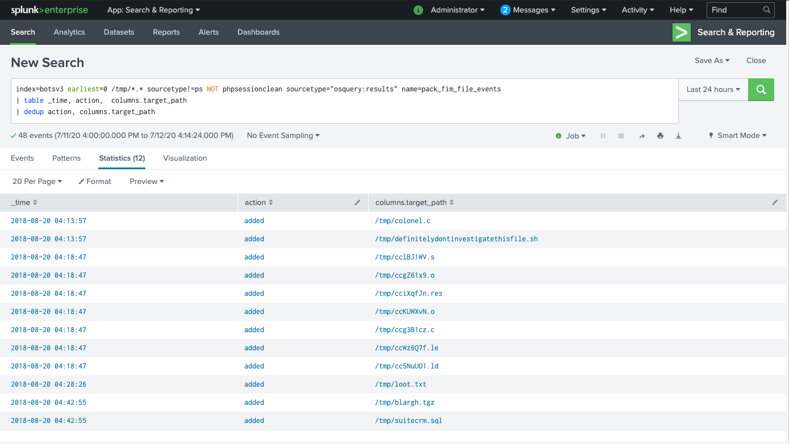Click /tmp/ccWz6Q7f.le path
The height and width of the screenshot is (444, 789).
coord(407,348)
